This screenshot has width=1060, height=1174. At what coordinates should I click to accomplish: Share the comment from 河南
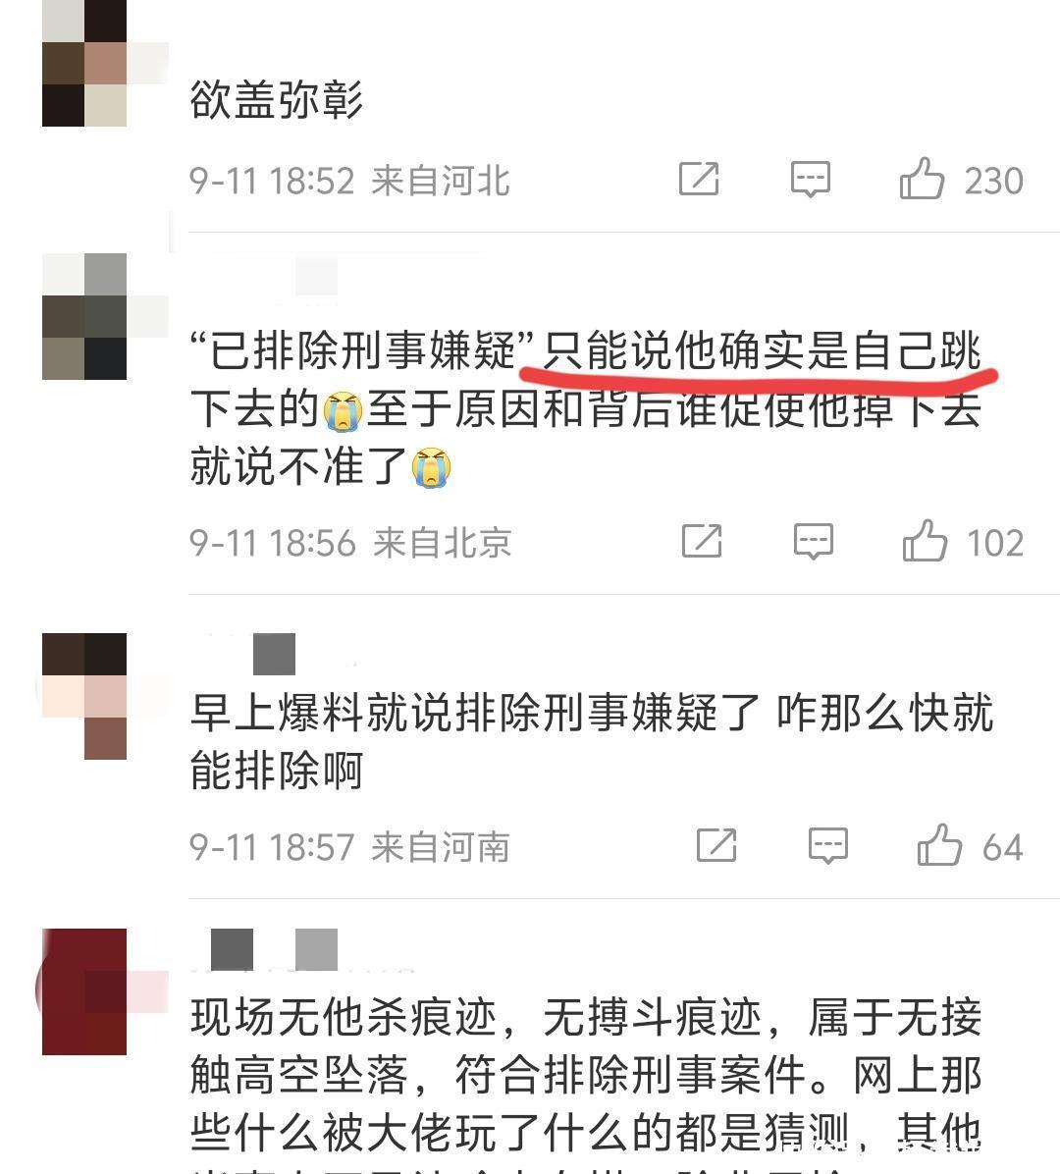pos(716,845)
